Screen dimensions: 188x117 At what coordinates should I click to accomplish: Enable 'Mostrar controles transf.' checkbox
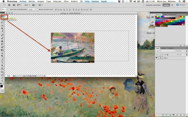coord(38,9)
